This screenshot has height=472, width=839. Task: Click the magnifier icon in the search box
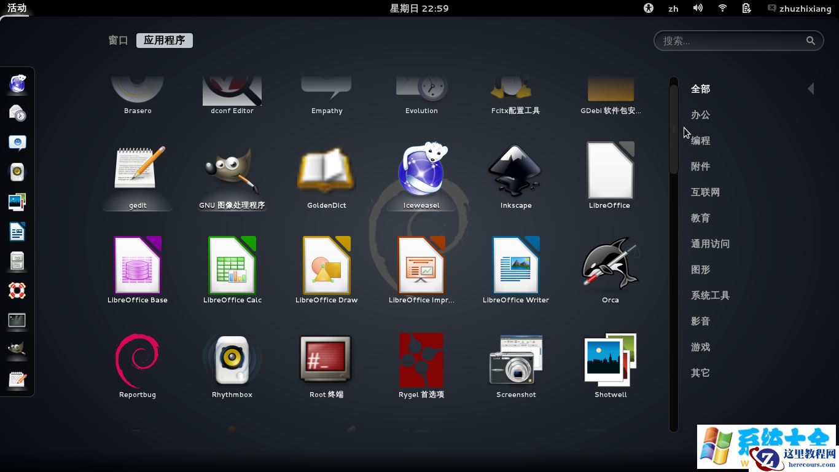tap(811, 41)
